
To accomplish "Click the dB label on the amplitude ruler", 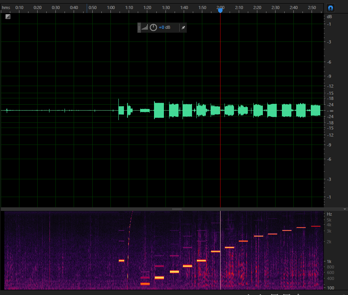I will (329, 17).
